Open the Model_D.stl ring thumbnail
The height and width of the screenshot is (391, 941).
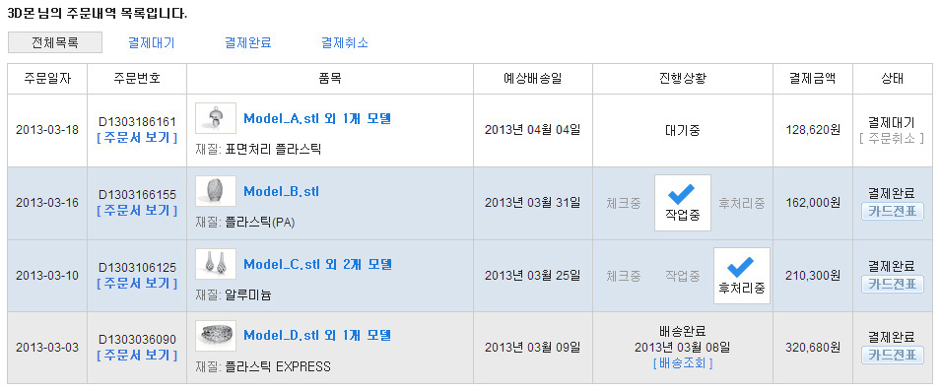coord(216,336)
